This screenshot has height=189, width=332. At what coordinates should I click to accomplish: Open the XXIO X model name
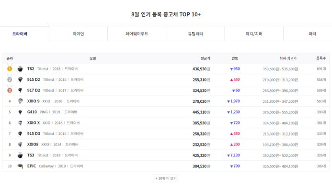(33, 122)
